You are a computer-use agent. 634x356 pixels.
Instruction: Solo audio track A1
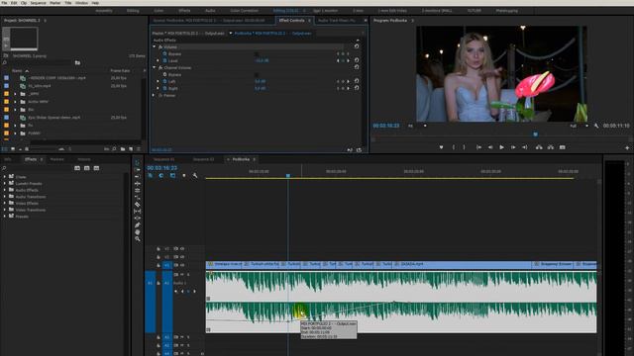point(188,275)
